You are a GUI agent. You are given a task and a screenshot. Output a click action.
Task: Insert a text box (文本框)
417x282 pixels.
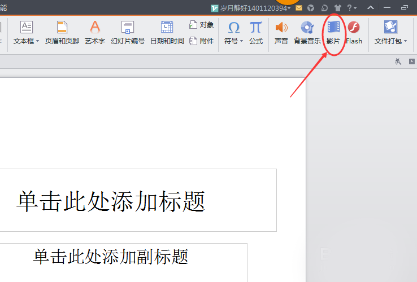(26, 32)
